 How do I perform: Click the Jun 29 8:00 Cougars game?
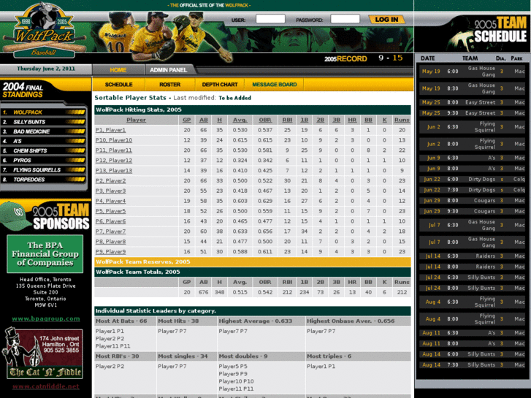tap(473, 201)
